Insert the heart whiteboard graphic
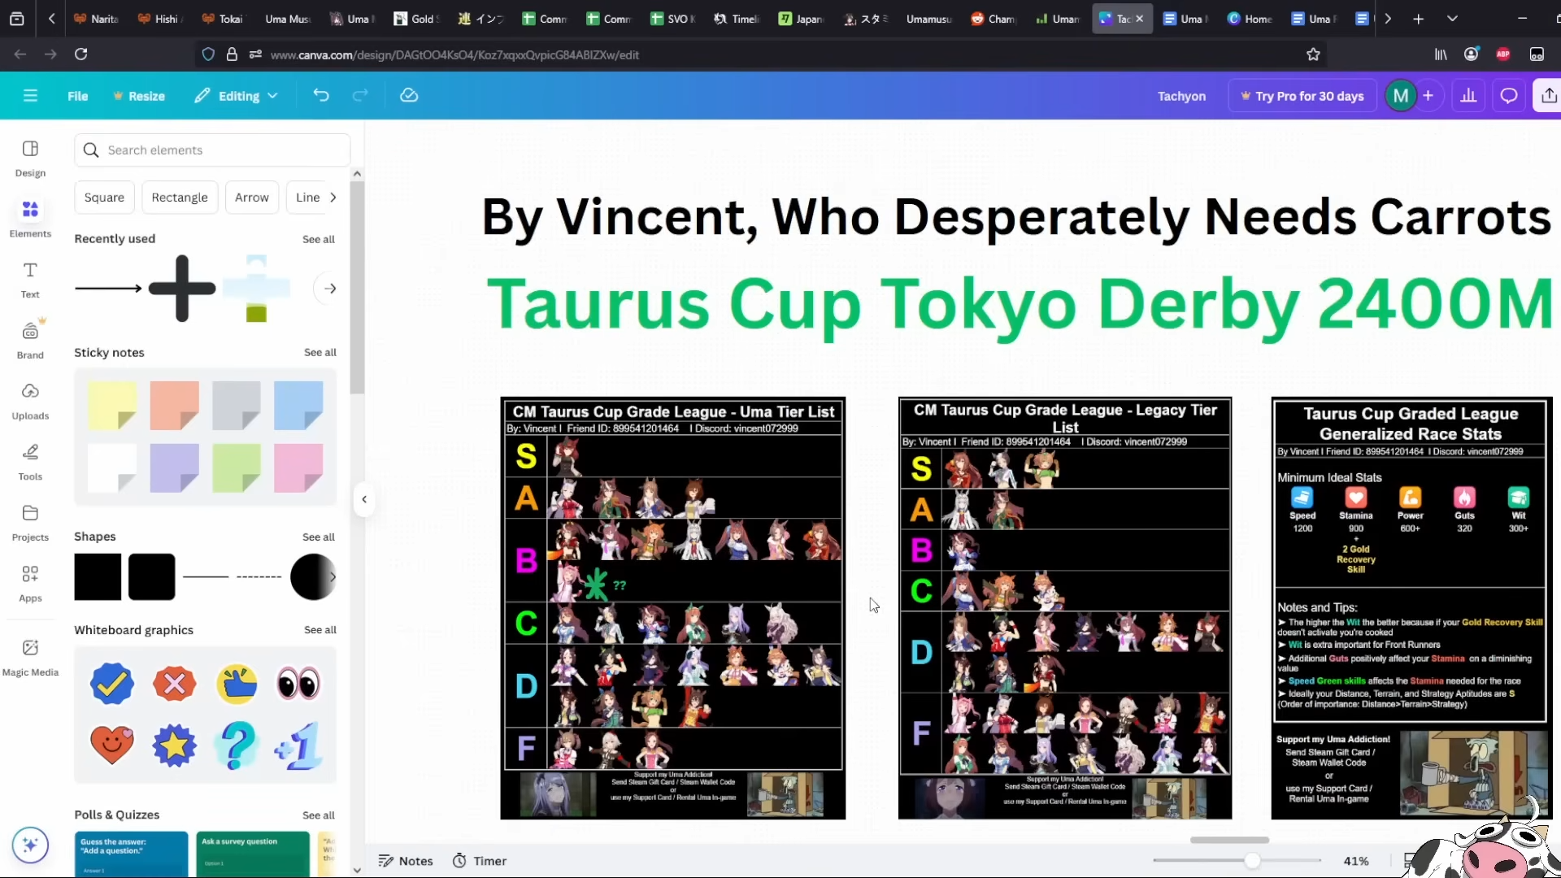This screenshot has width=1561, height=878. coord(112,745)
